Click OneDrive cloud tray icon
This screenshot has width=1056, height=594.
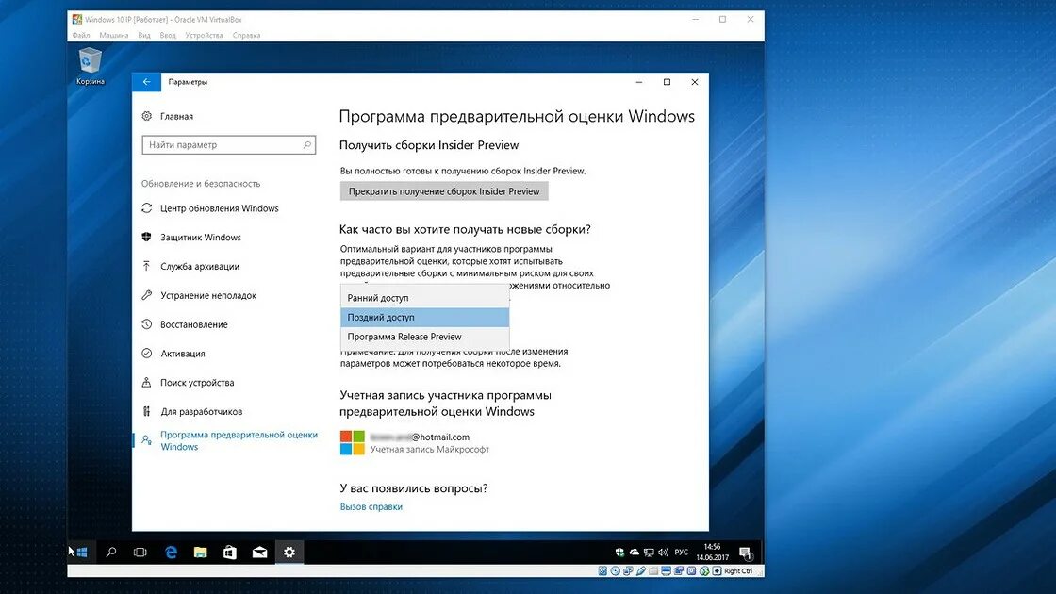tap(635, 553)
